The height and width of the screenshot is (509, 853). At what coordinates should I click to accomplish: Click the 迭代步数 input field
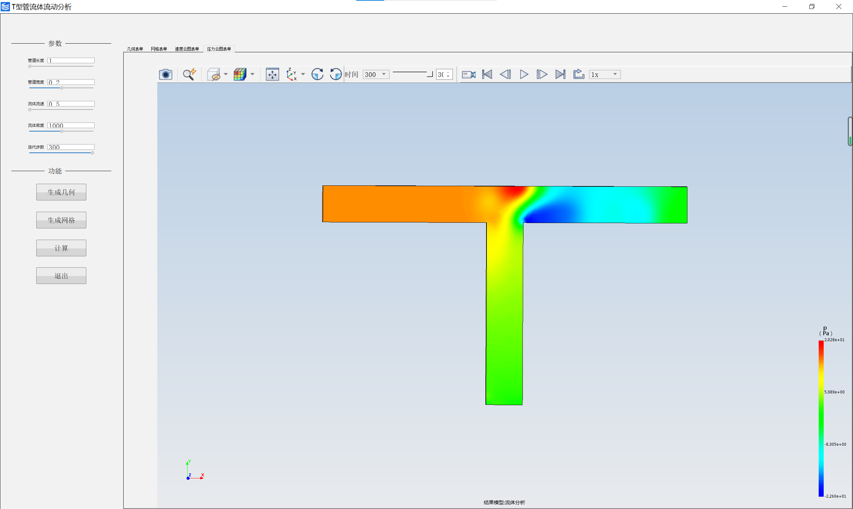click(x=71, y=147)
